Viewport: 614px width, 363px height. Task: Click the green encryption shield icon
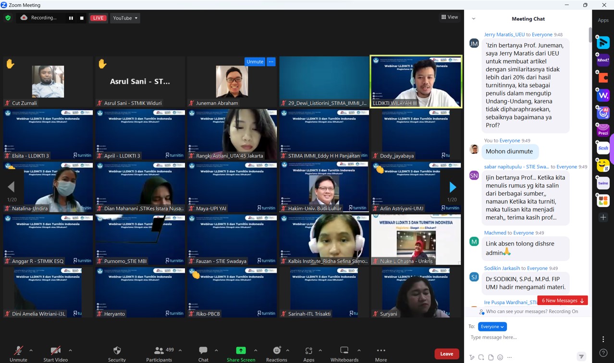click(8, 18)
